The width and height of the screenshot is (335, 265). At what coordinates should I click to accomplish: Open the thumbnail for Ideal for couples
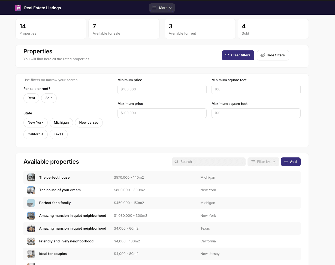[31, 254]
